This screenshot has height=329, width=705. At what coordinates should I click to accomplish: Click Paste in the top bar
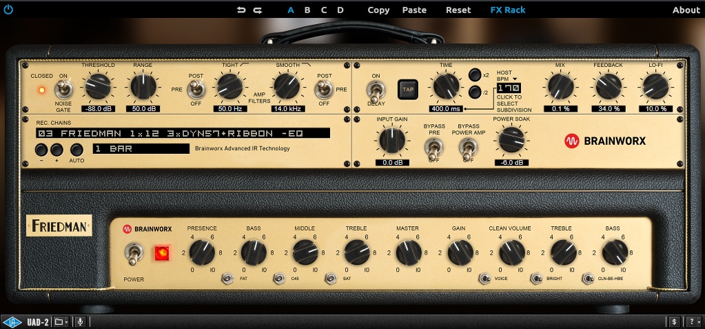[414, 10]
